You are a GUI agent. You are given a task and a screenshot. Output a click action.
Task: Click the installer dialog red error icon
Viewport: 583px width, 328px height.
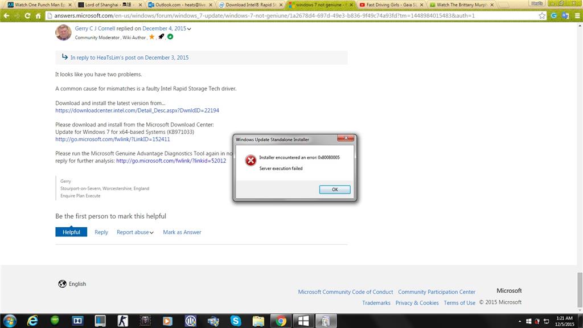[x=251, y=160]
